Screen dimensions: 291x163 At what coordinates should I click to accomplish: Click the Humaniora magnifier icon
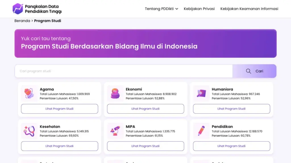point(201,93)
